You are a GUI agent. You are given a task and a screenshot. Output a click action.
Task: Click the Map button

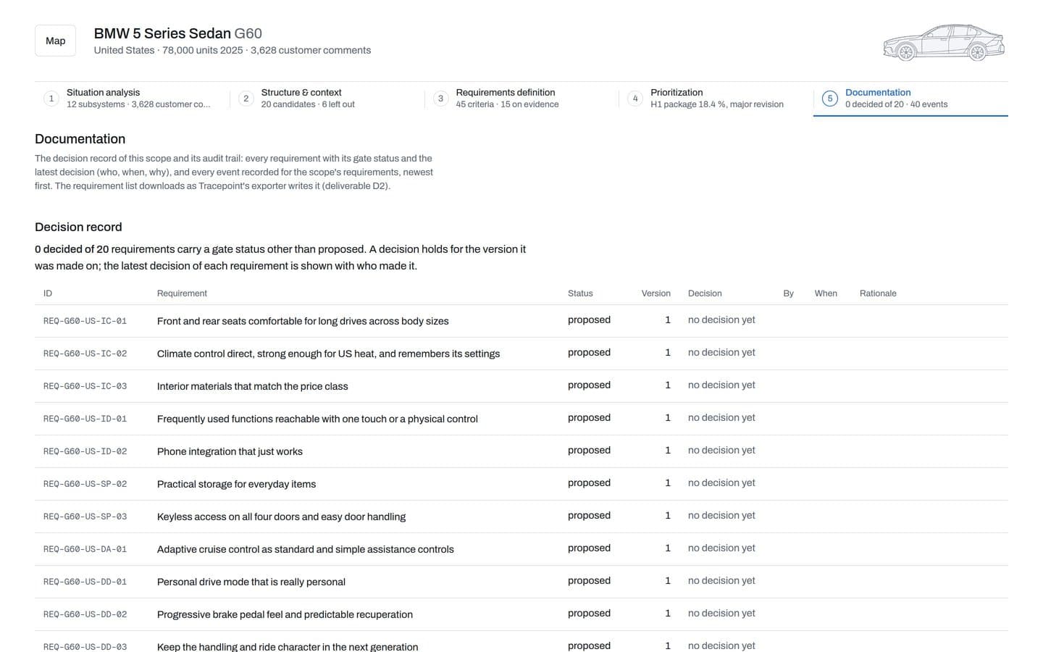(x=55, y=41)
